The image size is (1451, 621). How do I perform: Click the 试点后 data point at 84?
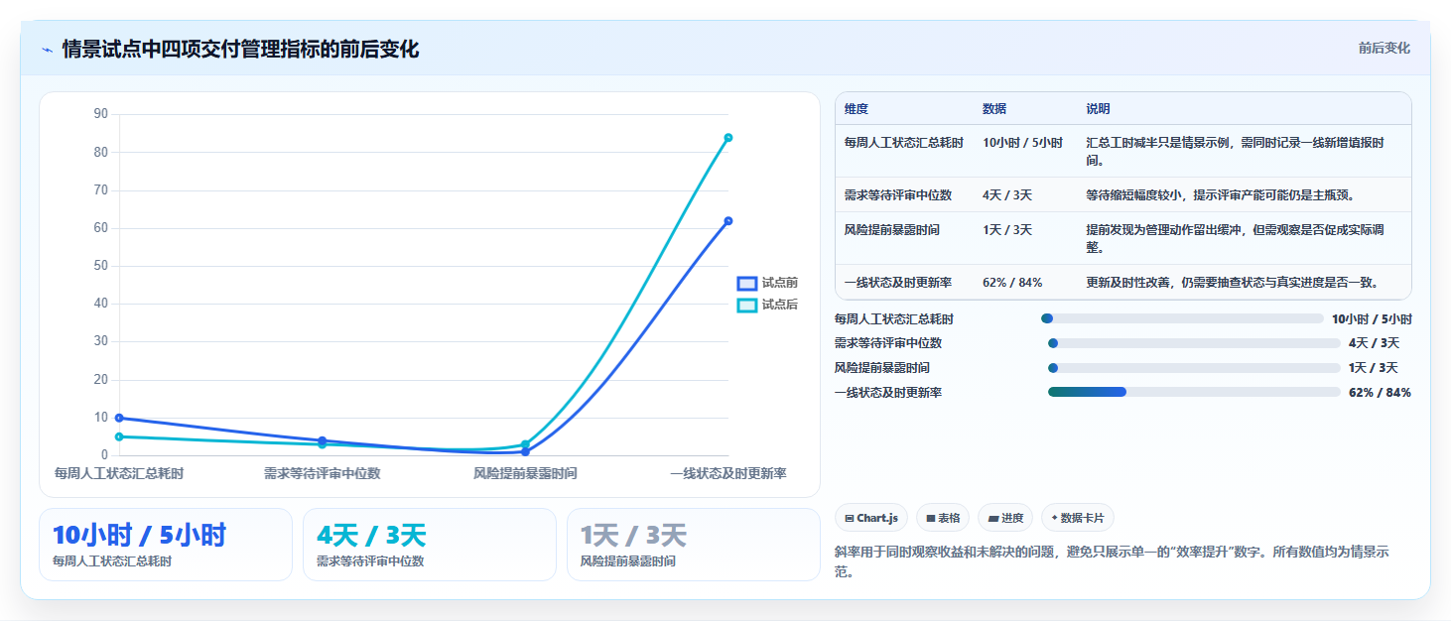(x=728, y=138)
